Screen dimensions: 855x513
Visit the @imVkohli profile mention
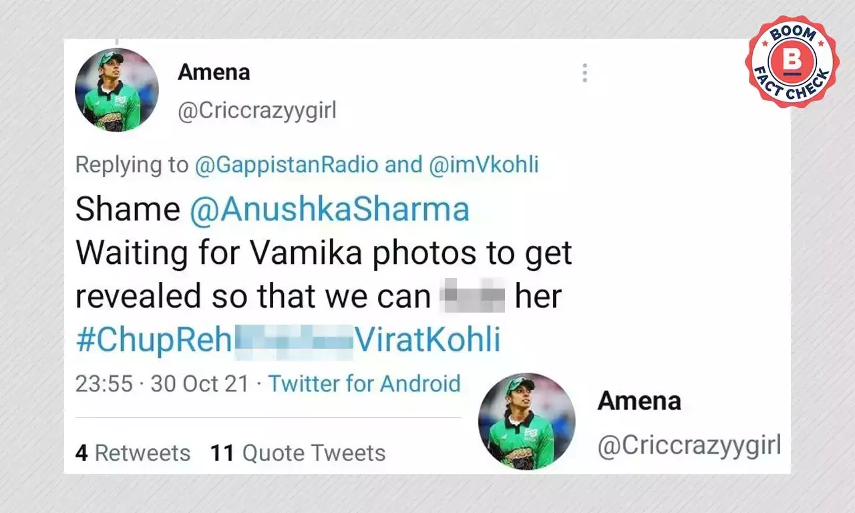tap(484, 165)
